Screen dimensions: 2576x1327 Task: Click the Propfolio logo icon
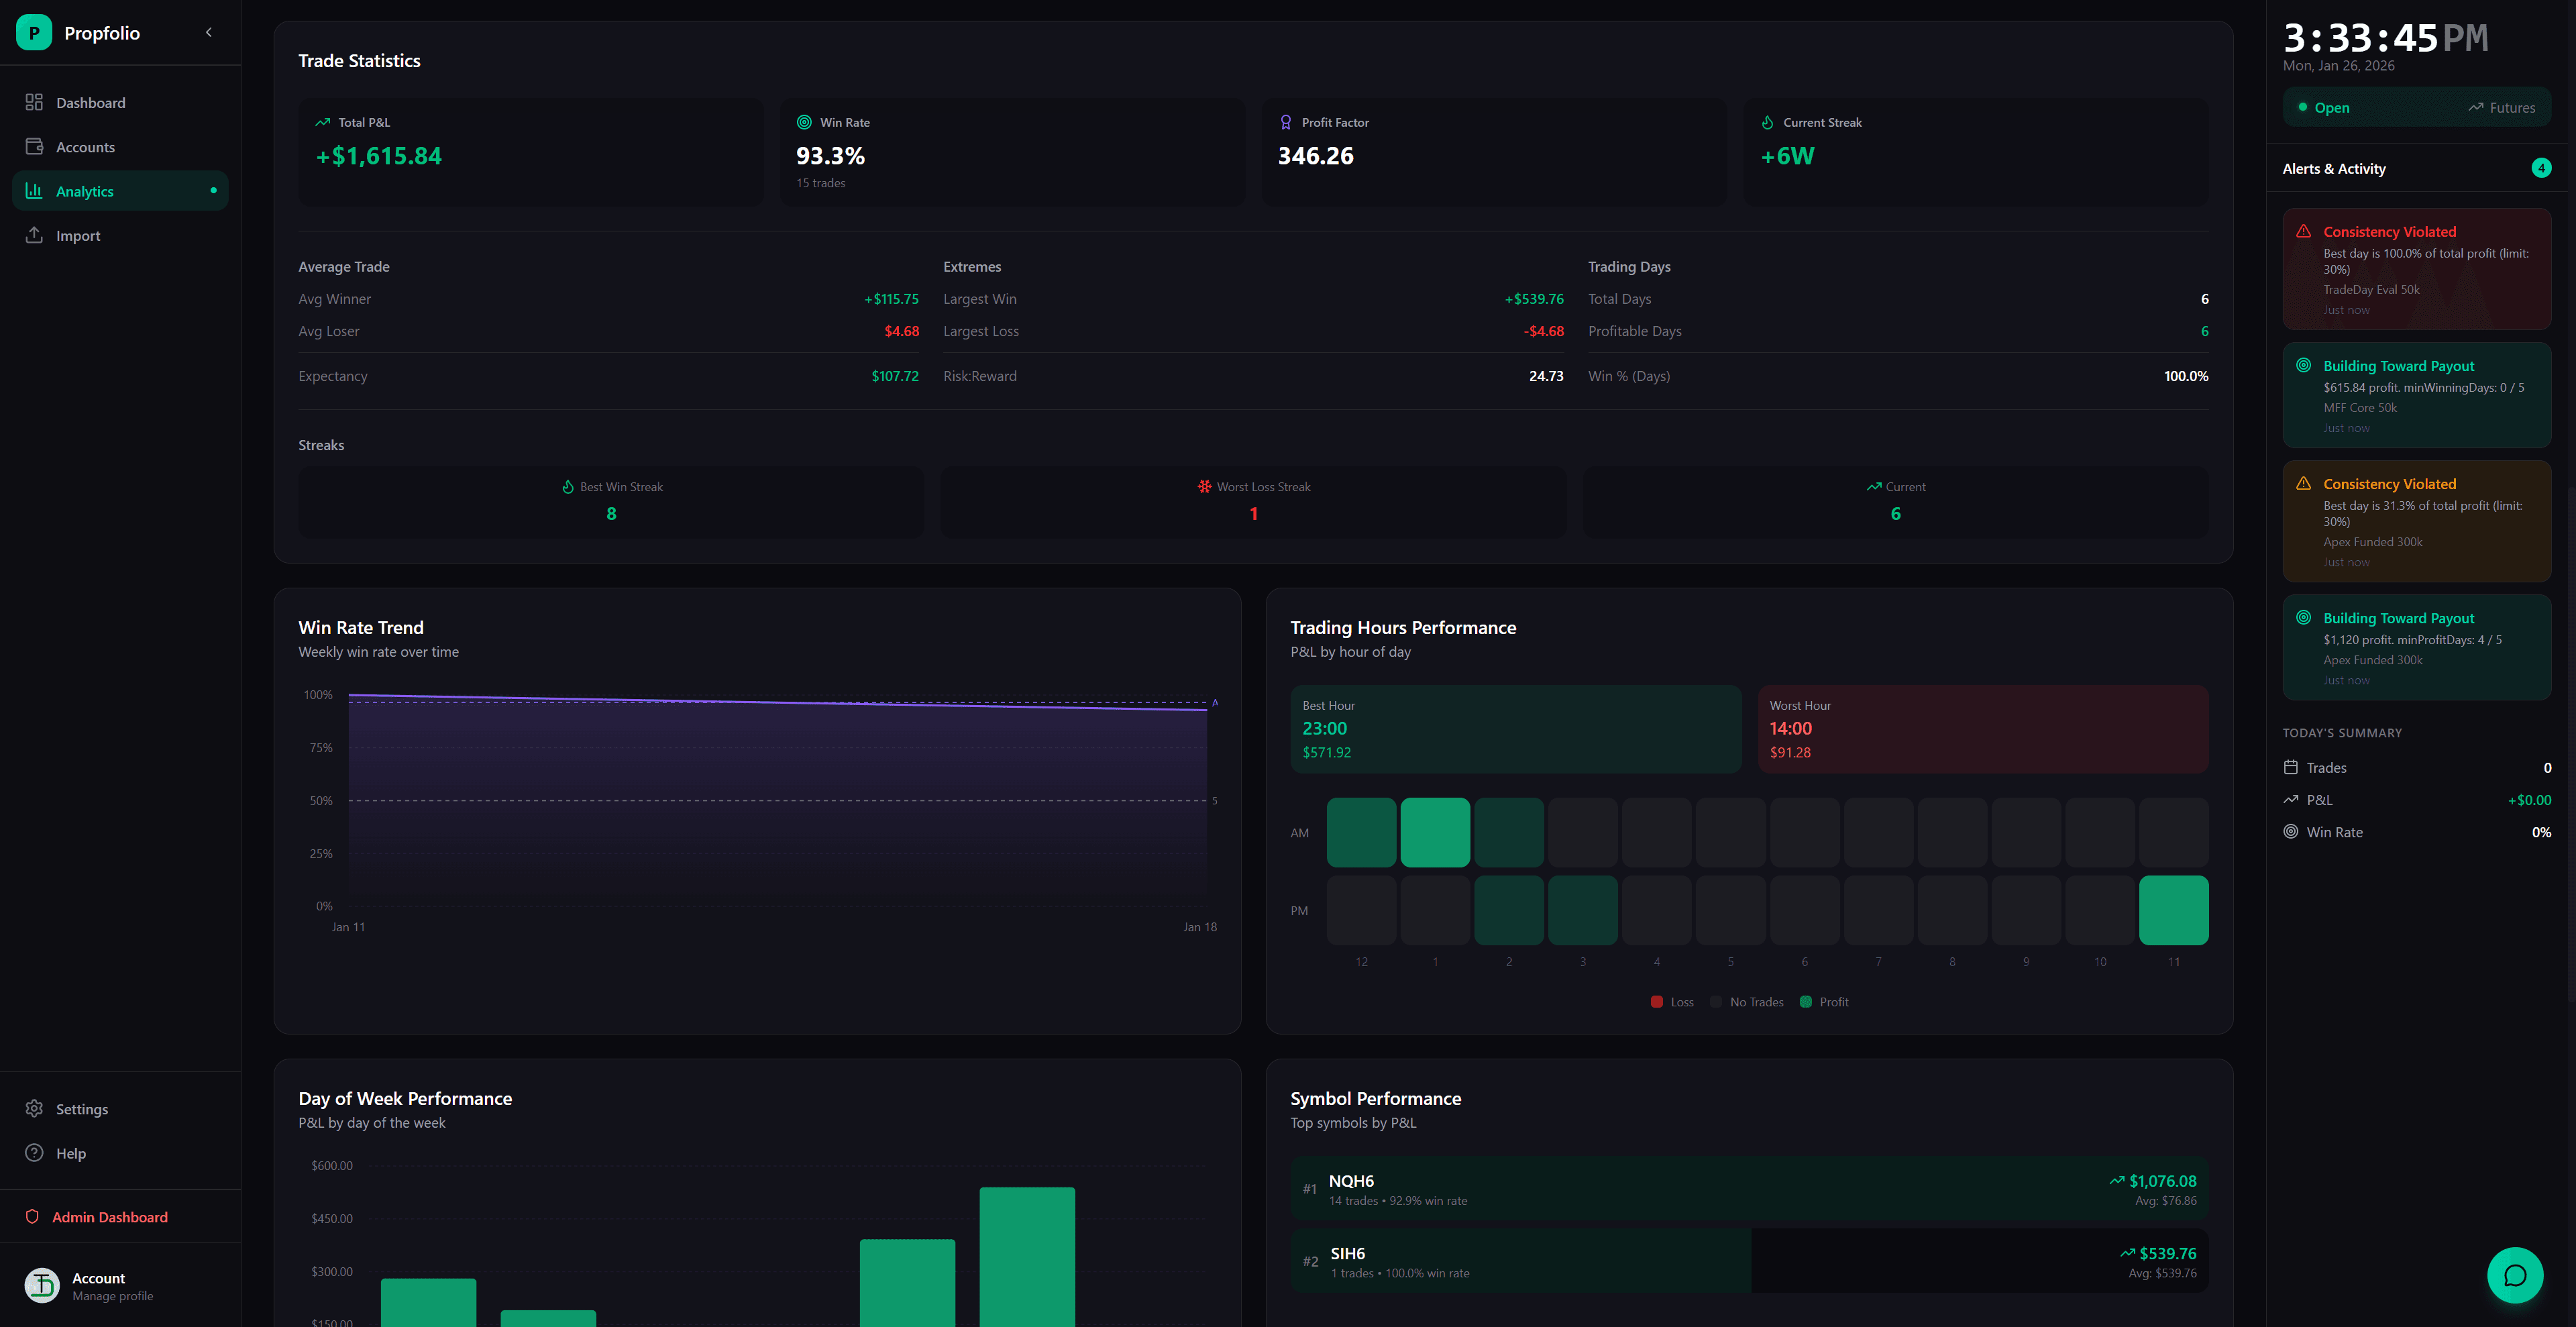point(33,32)
